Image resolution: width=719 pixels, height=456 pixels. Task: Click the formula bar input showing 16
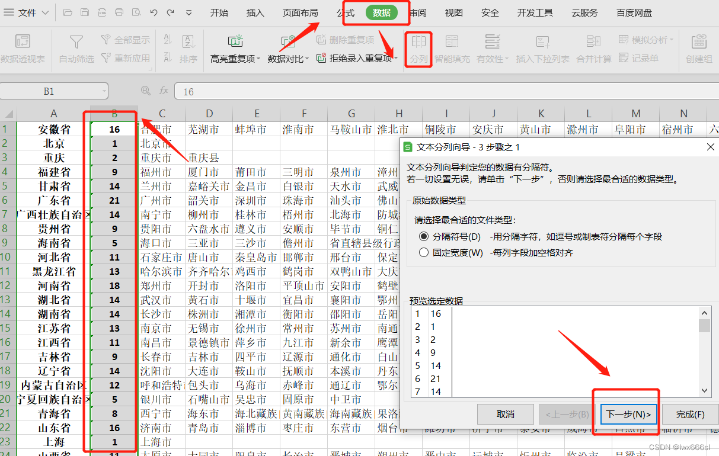pyautogui.click(x=446, y=91)
